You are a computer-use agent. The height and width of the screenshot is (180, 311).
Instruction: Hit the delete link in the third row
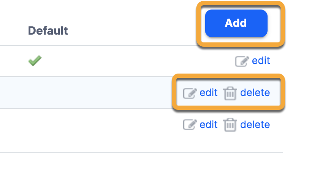pos(255,125)
